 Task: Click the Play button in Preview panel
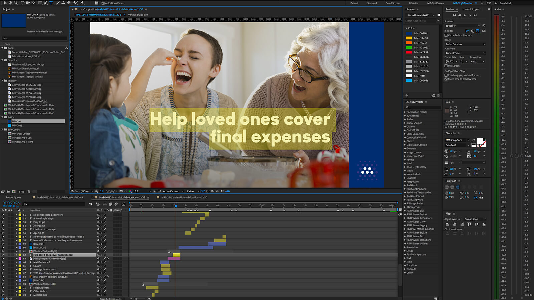(x=464, y=15)
